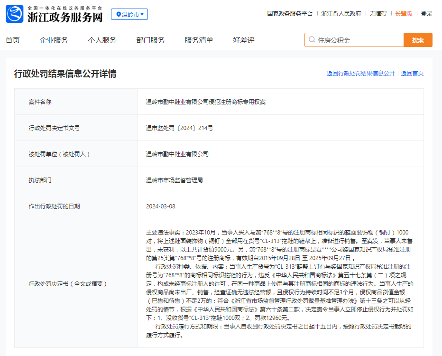This screenshot has height=356, width=442.
Task: Select the 好差评 navigation item
Action: (x=244, y=40)
